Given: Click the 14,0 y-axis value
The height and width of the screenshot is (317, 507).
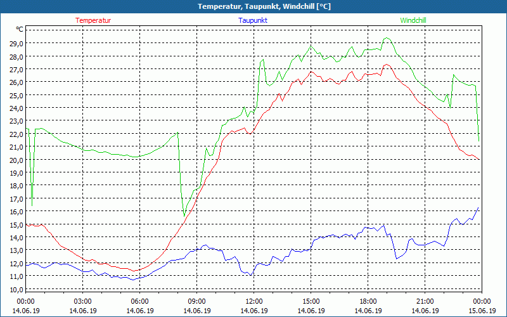Looking at the screenshot, I should point(16,238).
